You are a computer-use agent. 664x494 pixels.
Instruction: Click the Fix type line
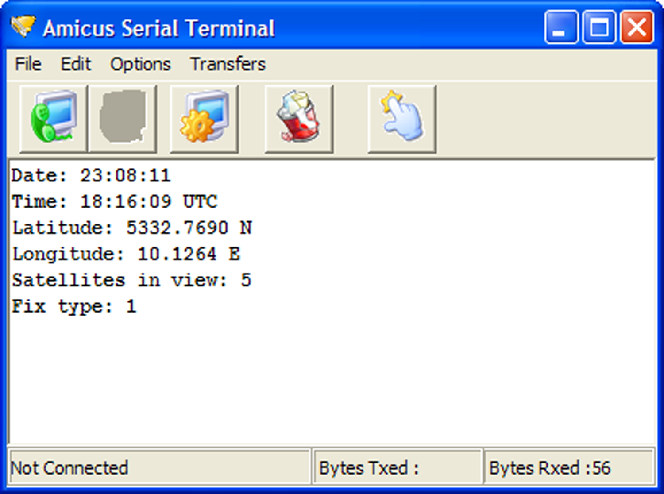(x=74, y=306)
